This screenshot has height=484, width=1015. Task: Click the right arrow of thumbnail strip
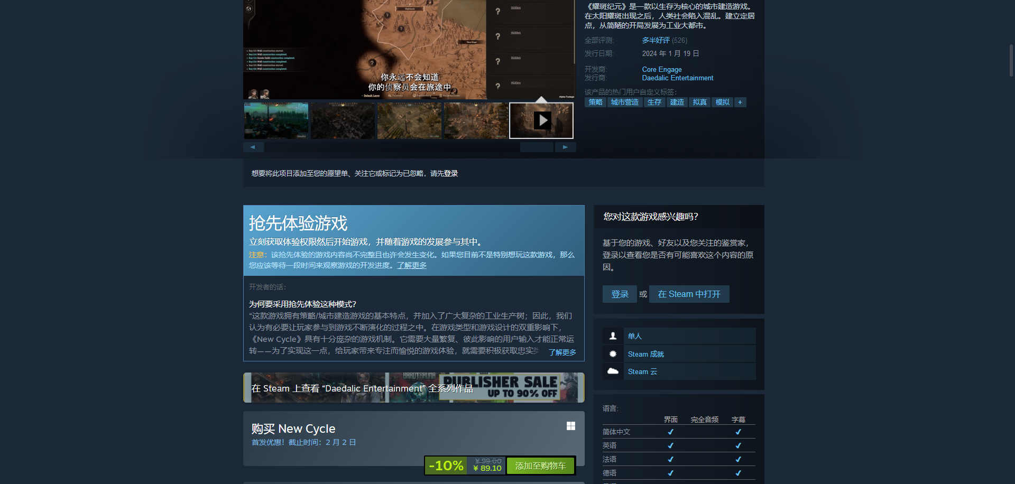pos(565,147)
